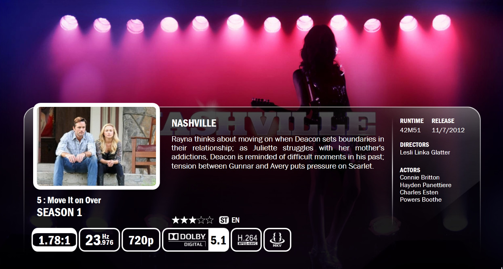The width and height of the screenshot is (503, 269).
Task: Click the 5.1 audio channels indicator
Action: tap(219, 240)
